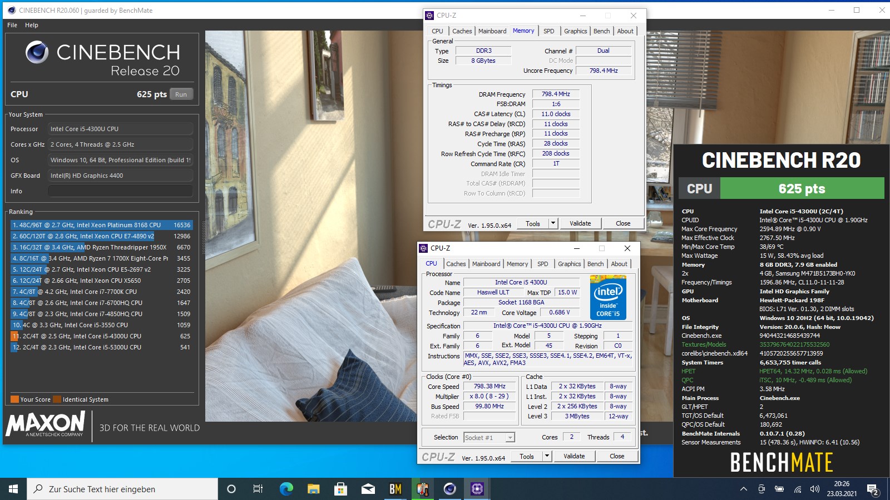Show hidden system tray icons

(744, 489)
